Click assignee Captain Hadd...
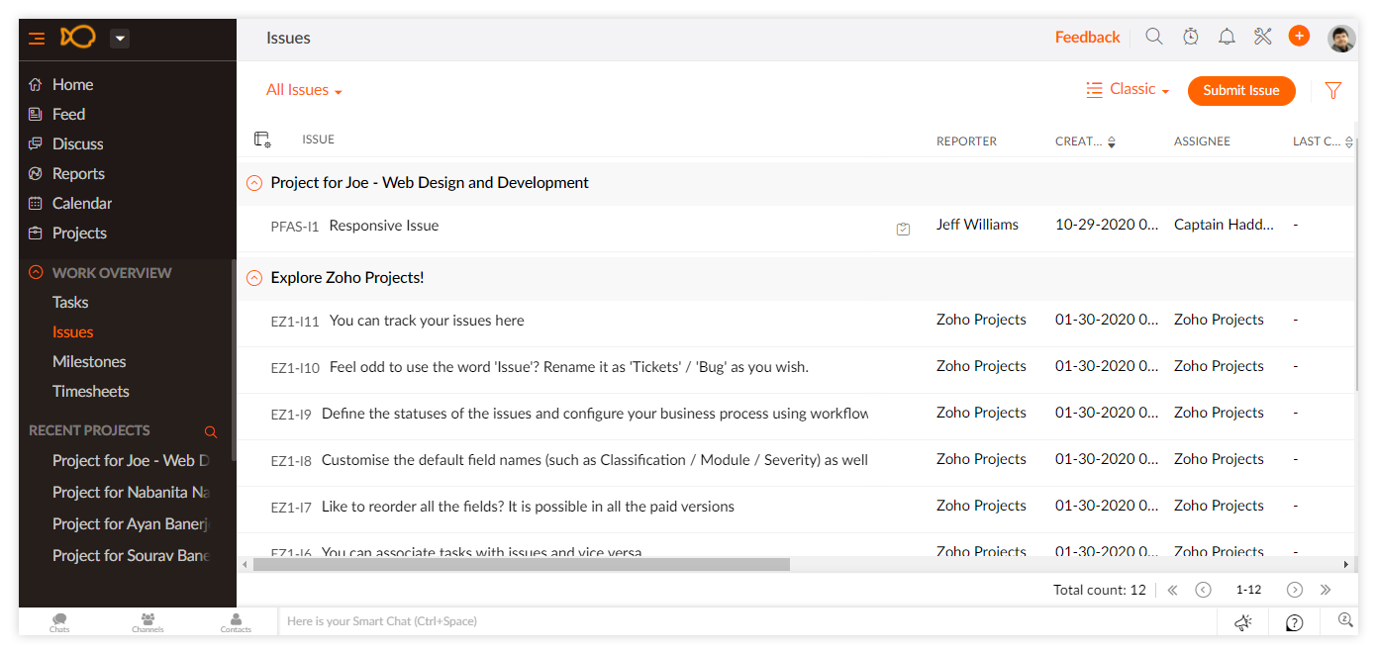This screenshot has height=654, width=1377. point(1224,225)
